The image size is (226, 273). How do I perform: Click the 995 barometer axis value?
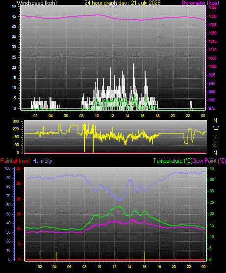(212, 75)
